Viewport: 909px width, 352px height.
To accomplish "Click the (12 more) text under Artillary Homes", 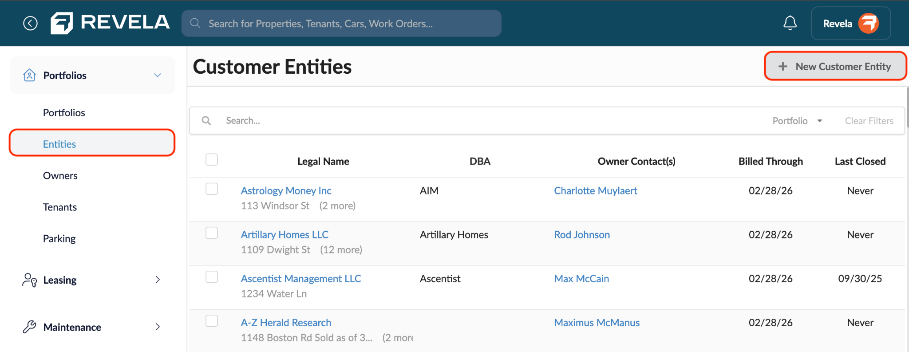I will coord(341,249).
